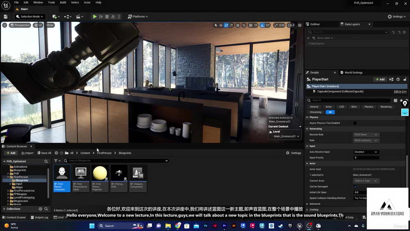
Task: Collapse the Networking section
Action: (307, 129)
